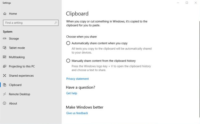The image size is (200, 124).
Task: Click the search magnifier icon
Action: [x=56, y=23]
